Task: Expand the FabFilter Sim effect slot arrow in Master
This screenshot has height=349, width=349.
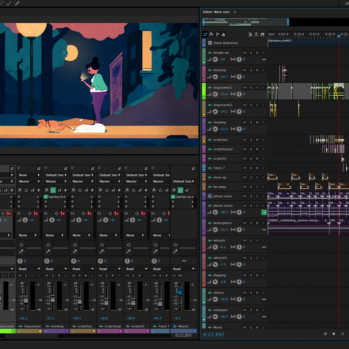Action: [192, 197]
